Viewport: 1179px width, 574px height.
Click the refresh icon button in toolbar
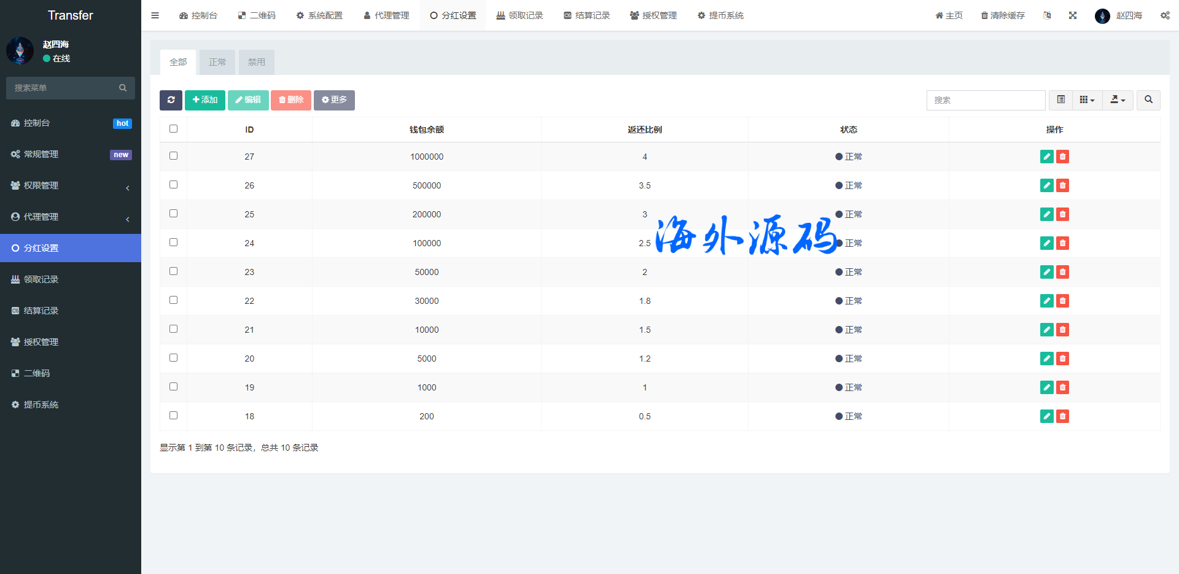(171, 100)
